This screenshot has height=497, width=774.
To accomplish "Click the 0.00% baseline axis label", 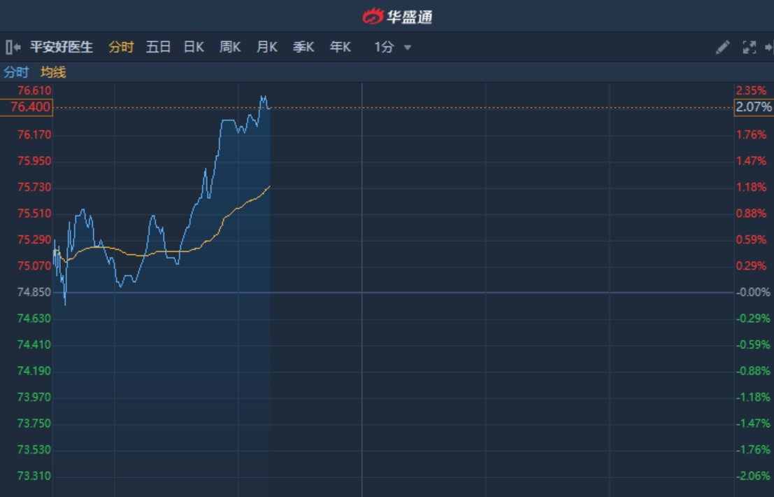I will [752, 292].
